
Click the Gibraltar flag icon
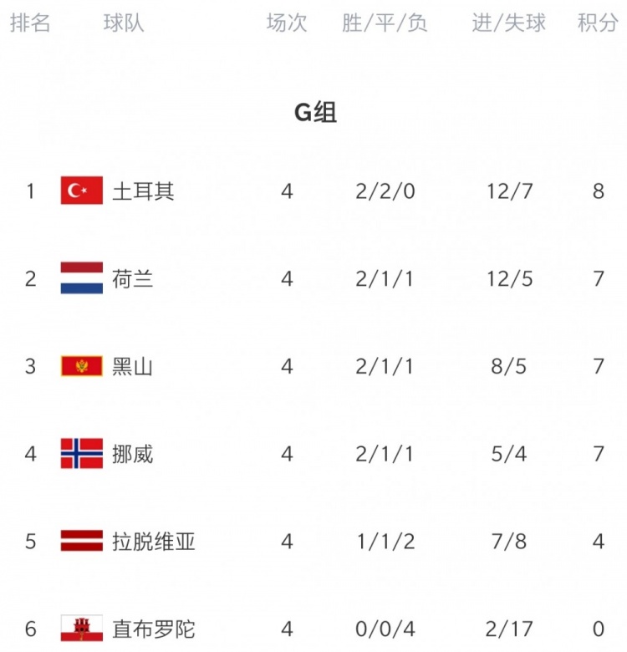(81, 628)
